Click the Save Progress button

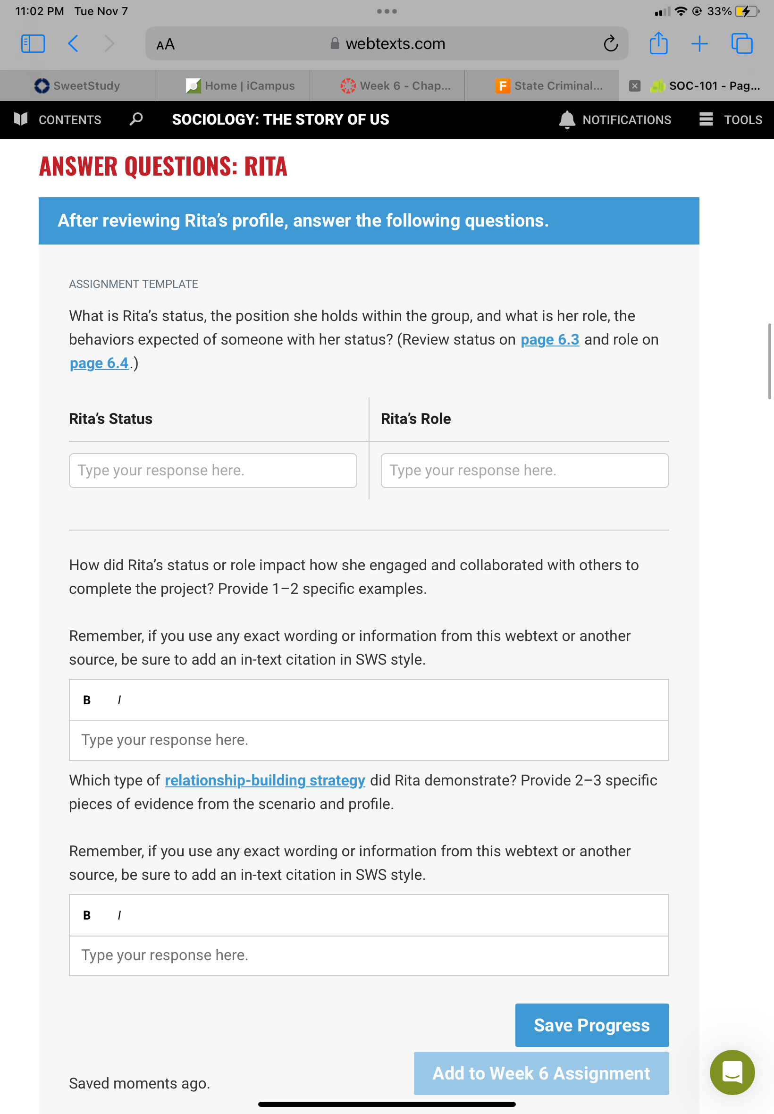[592, 1025]
